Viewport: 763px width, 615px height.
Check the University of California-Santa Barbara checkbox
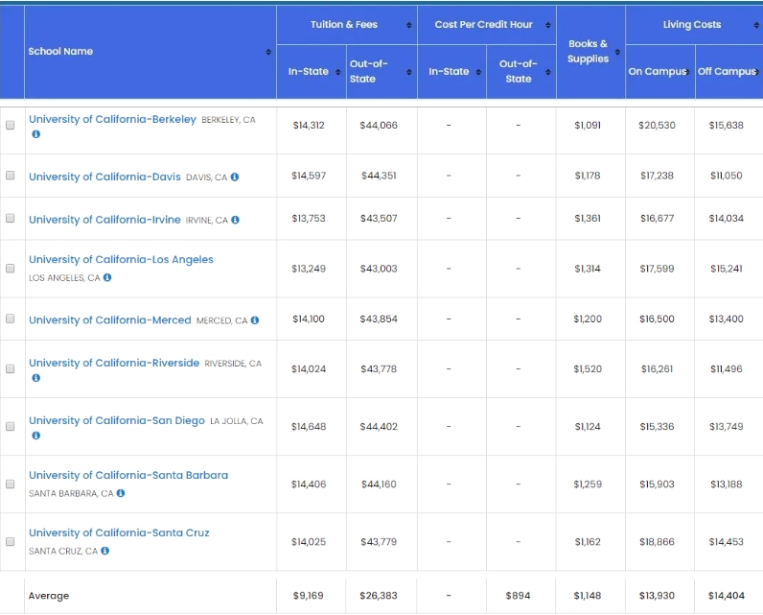pos(10,484)
